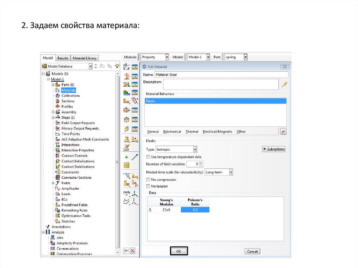The width and height of the screenshot is (358, 268).
Task: Click the Create Material toolbar icon
Action: click(x=127, y=67)
